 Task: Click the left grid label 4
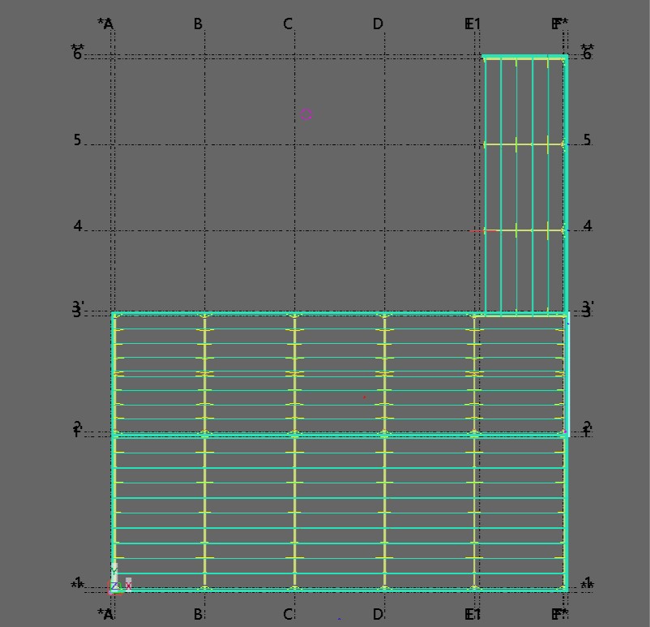coord(78,226)
